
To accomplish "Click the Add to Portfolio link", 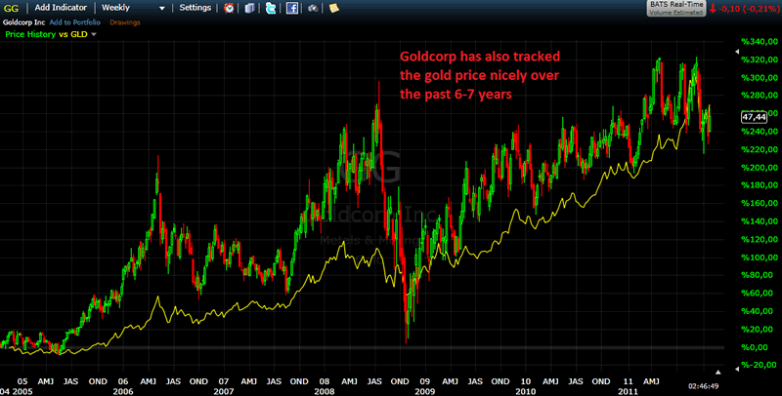I will (x=76, y=20).
